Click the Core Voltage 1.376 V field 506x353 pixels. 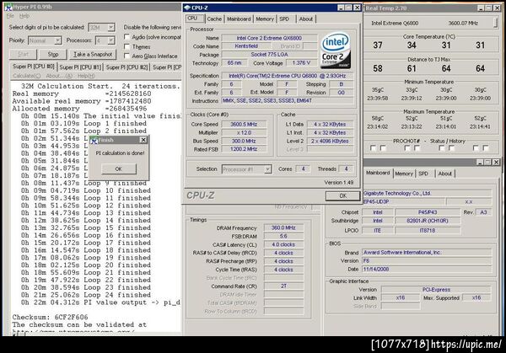pyautogui.click(x=301, y=63)
